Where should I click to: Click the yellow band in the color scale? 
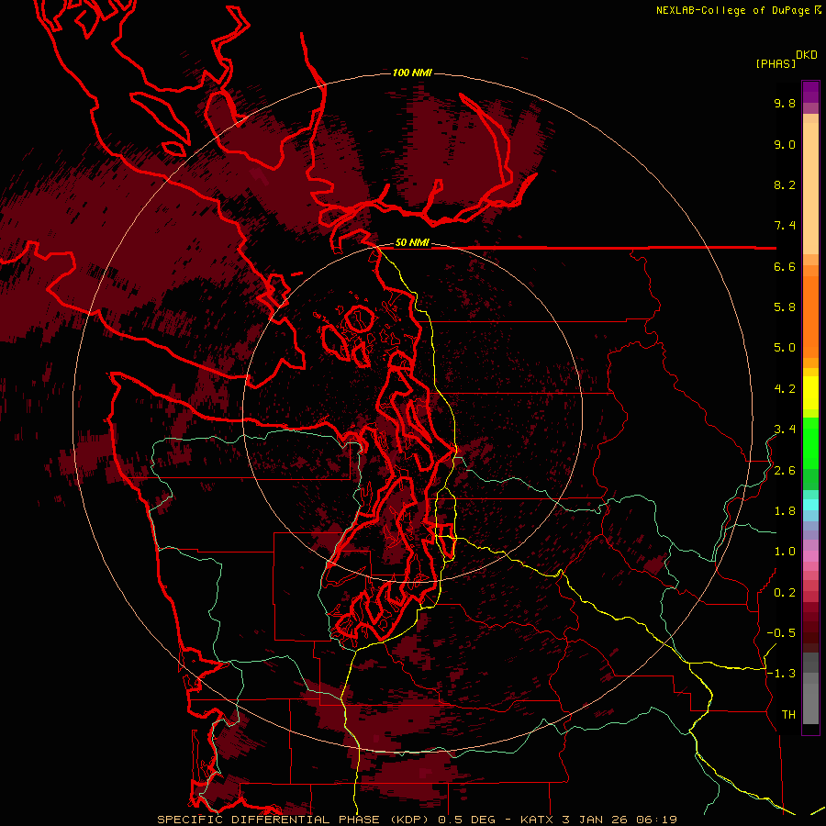coord(810,393)
